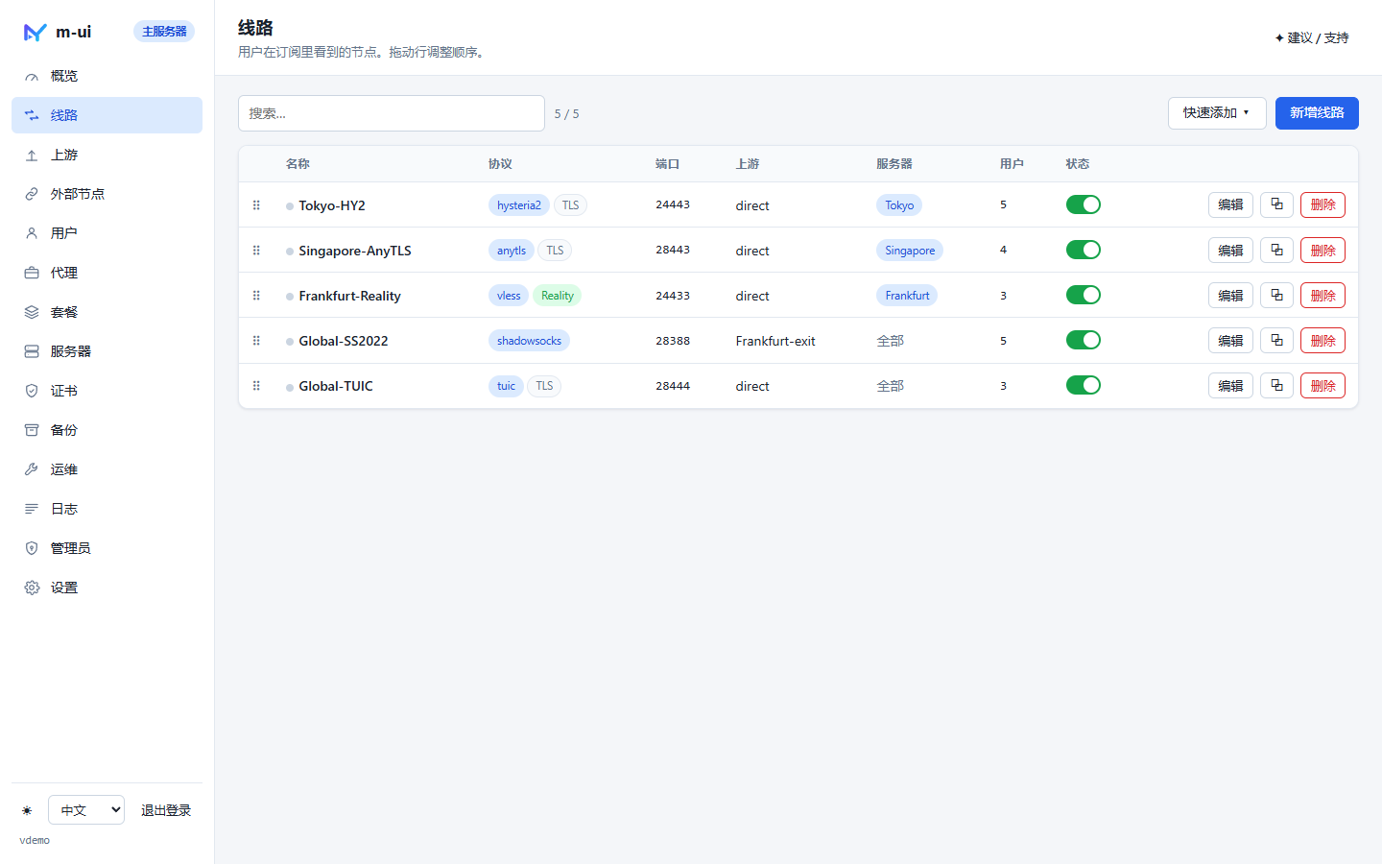Go to 运维 in the sidebar
The image size is (1382, 864).
[x=107, y=469]
